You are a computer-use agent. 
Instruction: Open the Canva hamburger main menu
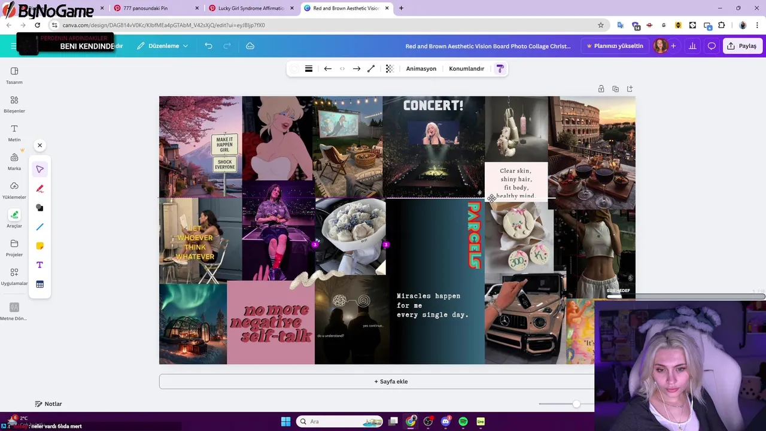coord(14,46)
